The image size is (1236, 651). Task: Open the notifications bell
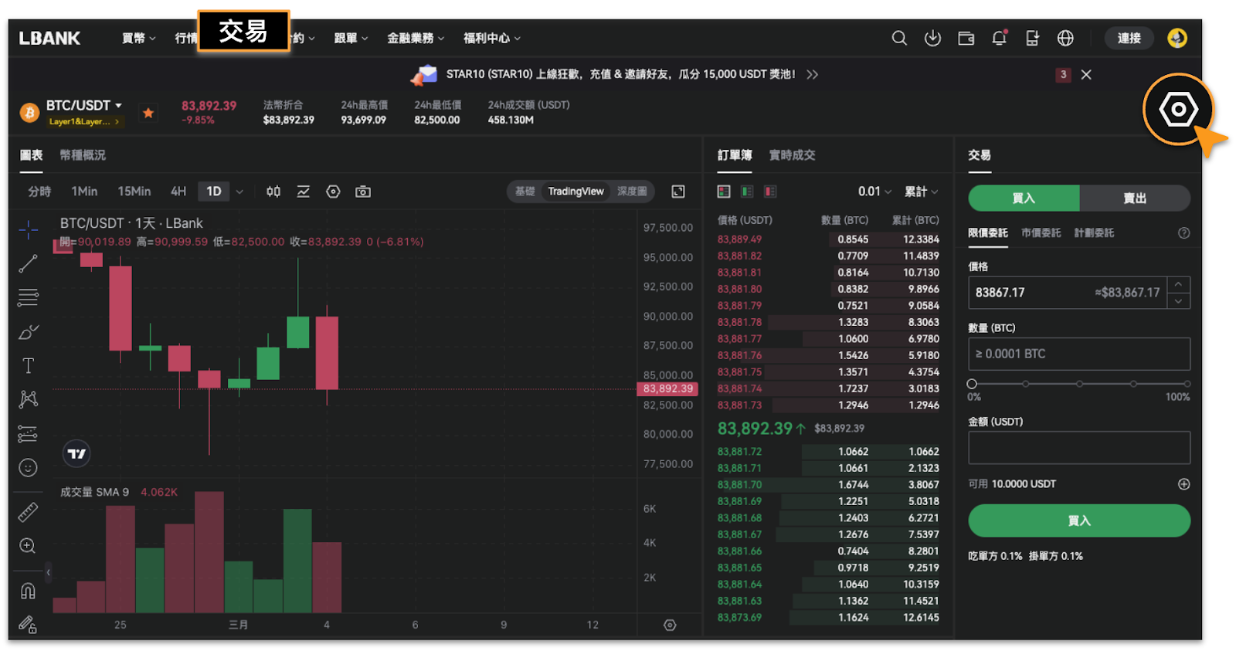coord(1000,38)
